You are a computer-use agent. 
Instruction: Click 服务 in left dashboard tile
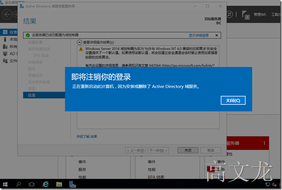(x=82, y=169)
